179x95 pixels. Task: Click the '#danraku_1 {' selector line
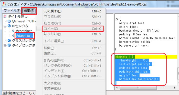pos(124,57)
